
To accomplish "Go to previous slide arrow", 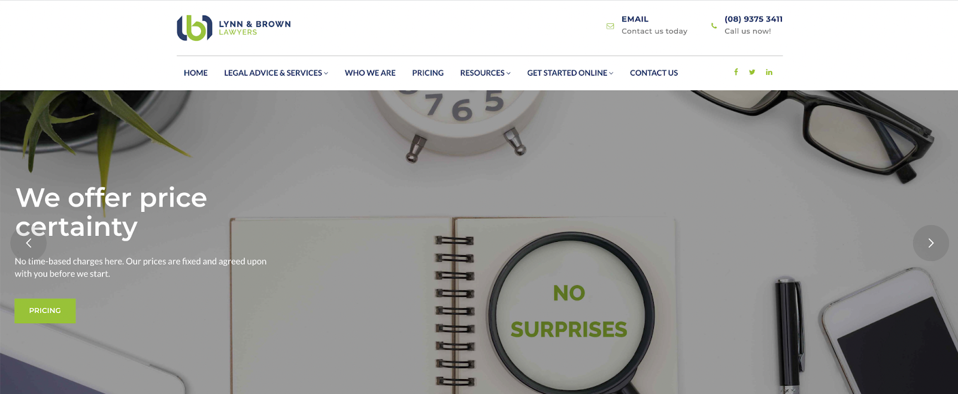I will [x=28, y=243].
